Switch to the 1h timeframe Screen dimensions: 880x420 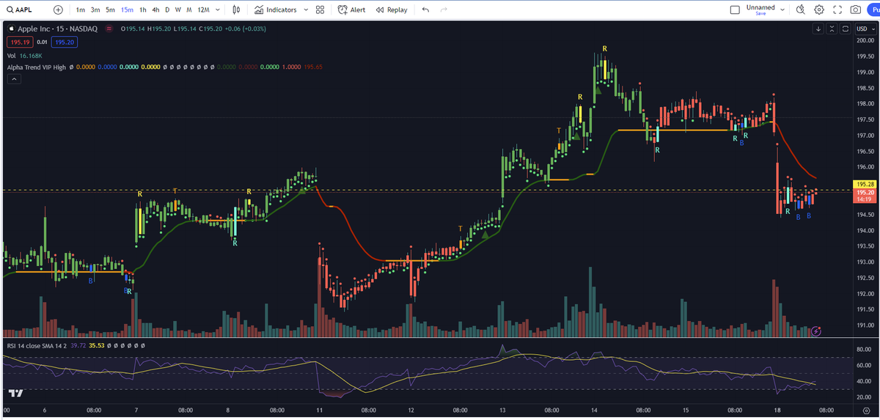pos(143,10)
